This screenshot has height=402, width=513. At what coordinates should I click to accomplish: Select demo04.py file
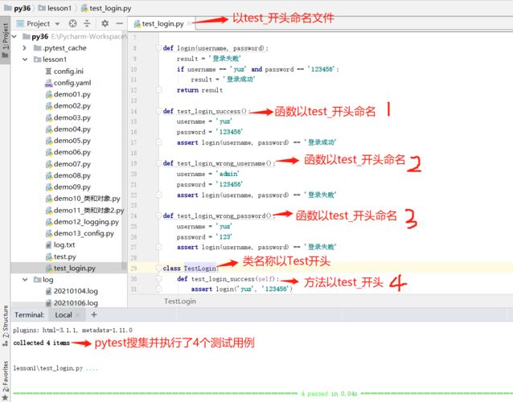pyautogui.click(x=72, y=129)
